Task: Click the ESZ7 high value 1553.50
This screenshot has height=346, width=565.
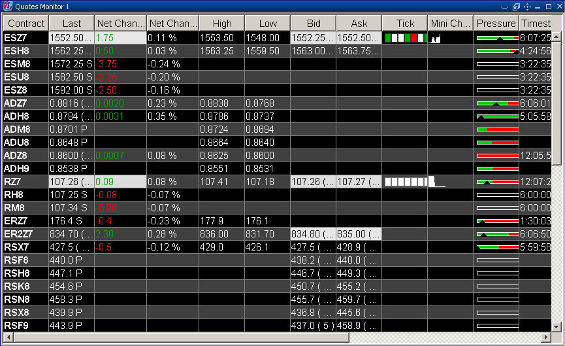Action: click(222, 38)
